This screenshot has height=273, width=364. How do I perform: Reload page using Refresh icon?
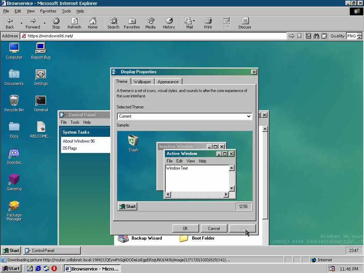74,21
